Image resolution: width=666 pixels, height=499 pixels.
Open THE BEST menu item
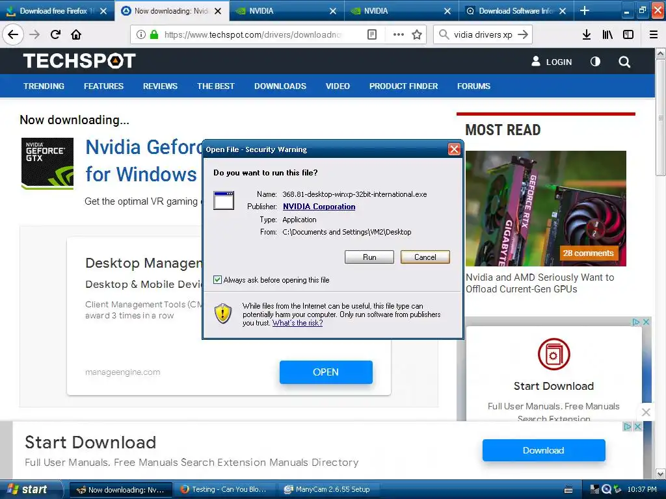(216, 86)
